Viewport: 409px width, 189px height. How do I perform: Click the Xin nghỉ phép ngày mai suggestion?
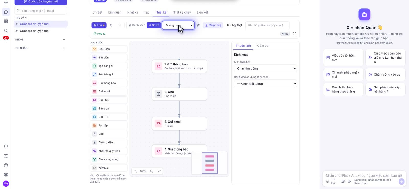[343, 75]
